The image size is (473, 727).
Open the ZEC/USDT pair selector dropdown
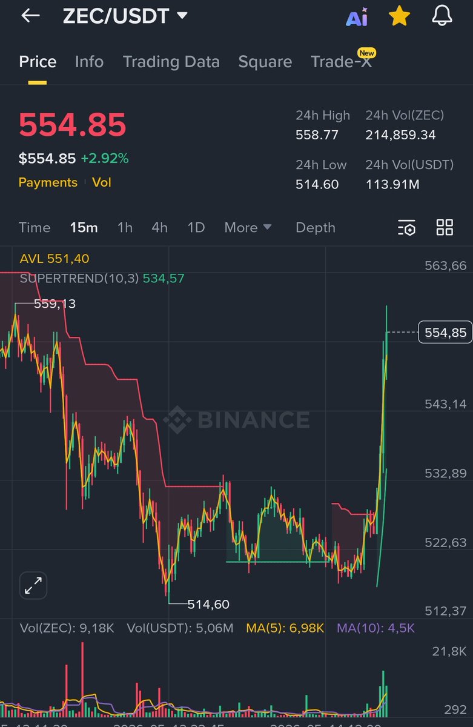125,16
